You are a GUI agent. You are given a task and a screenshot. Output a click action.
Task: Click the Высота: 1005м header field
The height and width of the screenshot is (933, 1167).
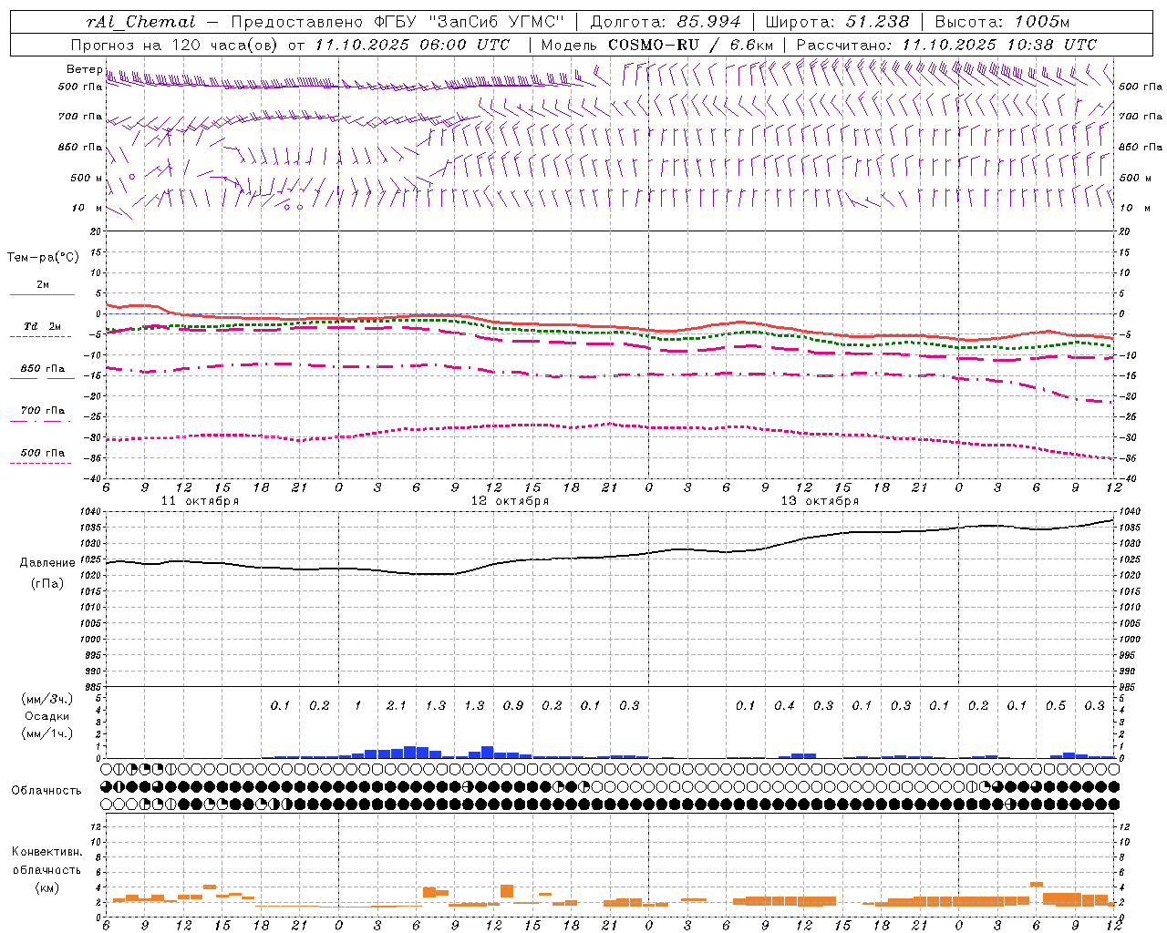click(1001, 22)
